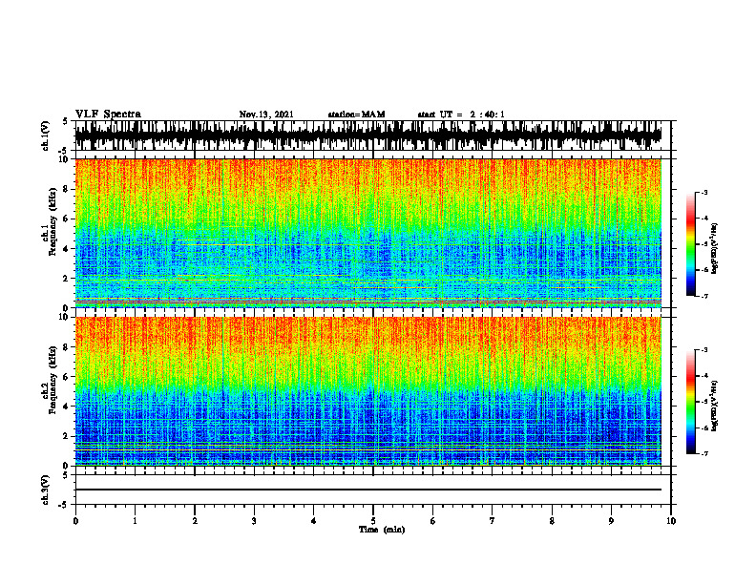Click tick label "9" on Time axis
Viewport: 756px width, 584px height.
[x=611, y=521]
